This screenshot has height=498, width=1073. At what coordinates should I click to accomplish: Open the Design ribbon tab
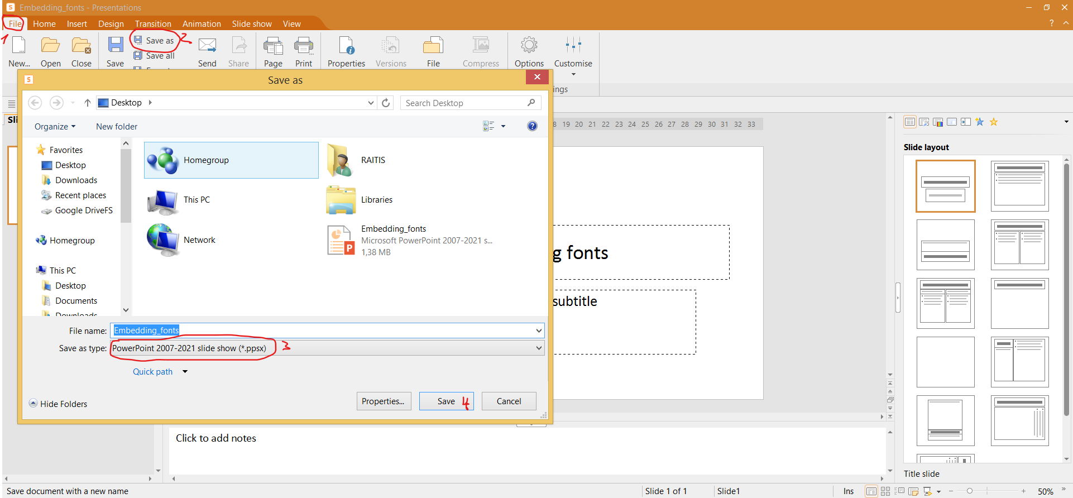pos(111,24)
